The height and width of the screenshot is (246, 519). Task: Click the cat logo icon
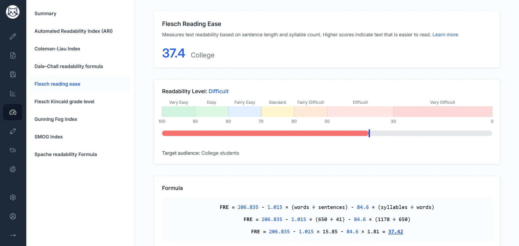tap(13, 12)
